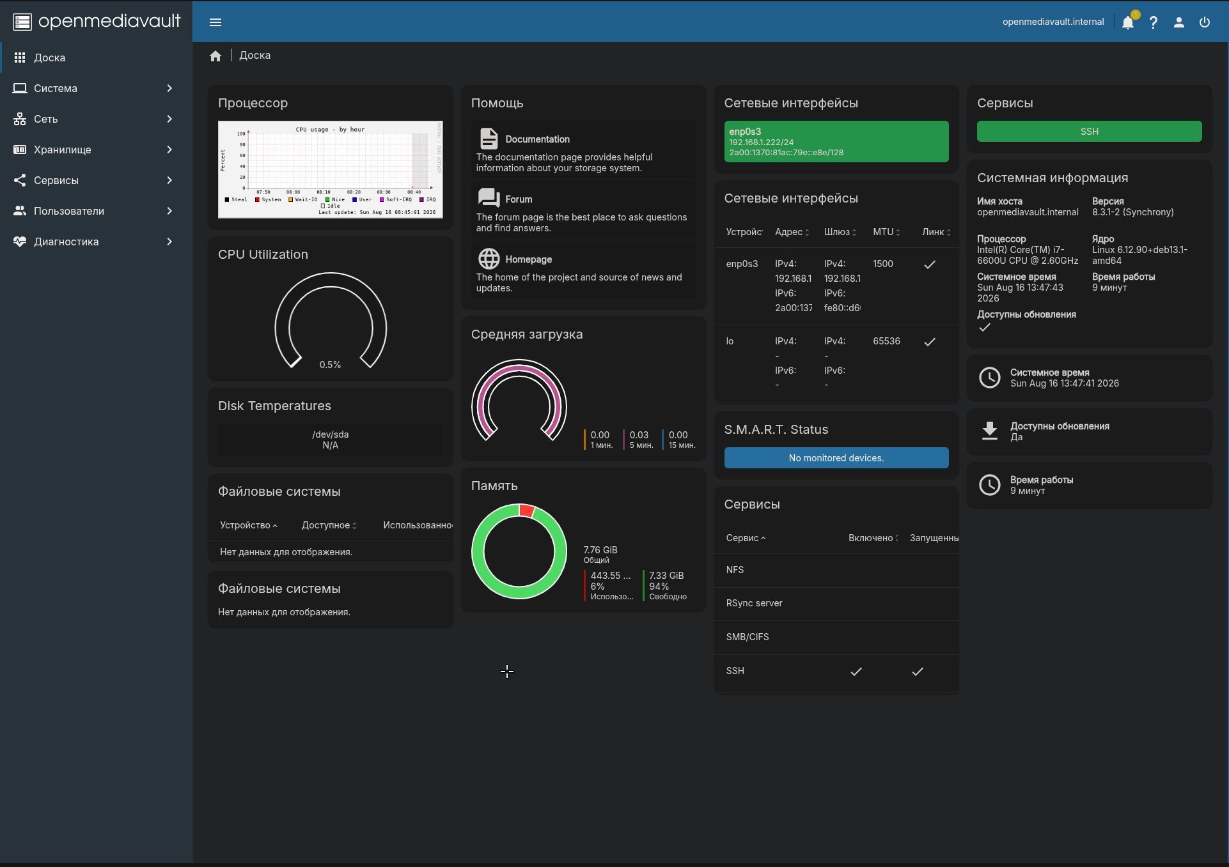Click the Хранилище storage icon
The width and height of the screenshot is (1229, 867).
[x=20, y=150]
